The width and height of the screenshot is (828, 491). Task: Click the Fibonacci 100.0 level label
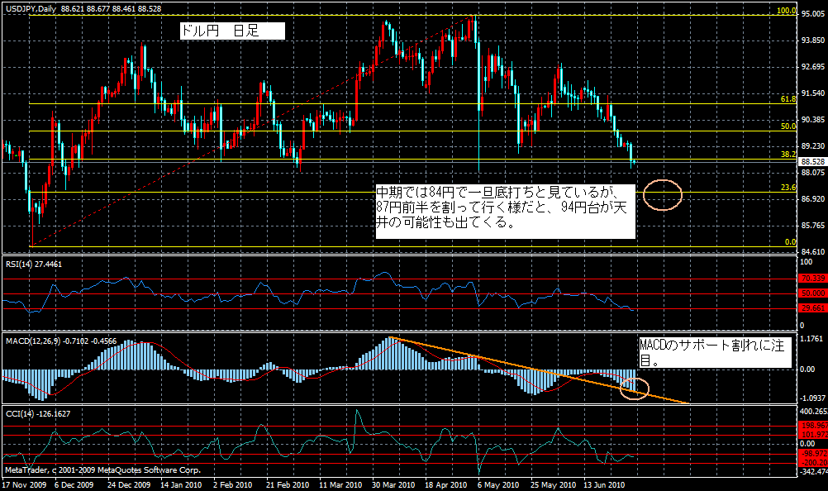click(x=787, y=11)
